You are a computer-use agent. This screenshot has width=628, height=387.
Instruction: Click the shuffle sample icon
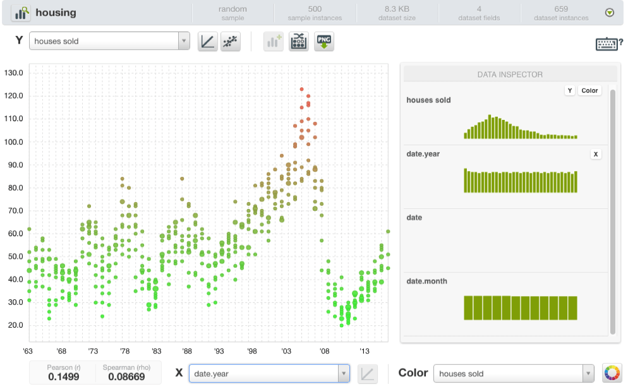pos(298,41)
